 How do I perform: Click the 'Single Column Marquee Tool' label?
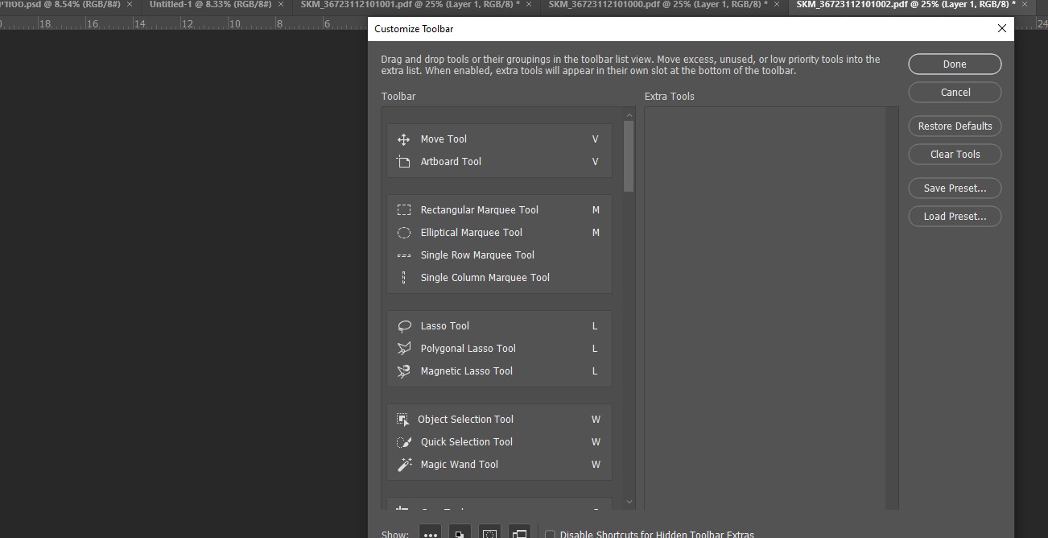click(x=485, y=278)
